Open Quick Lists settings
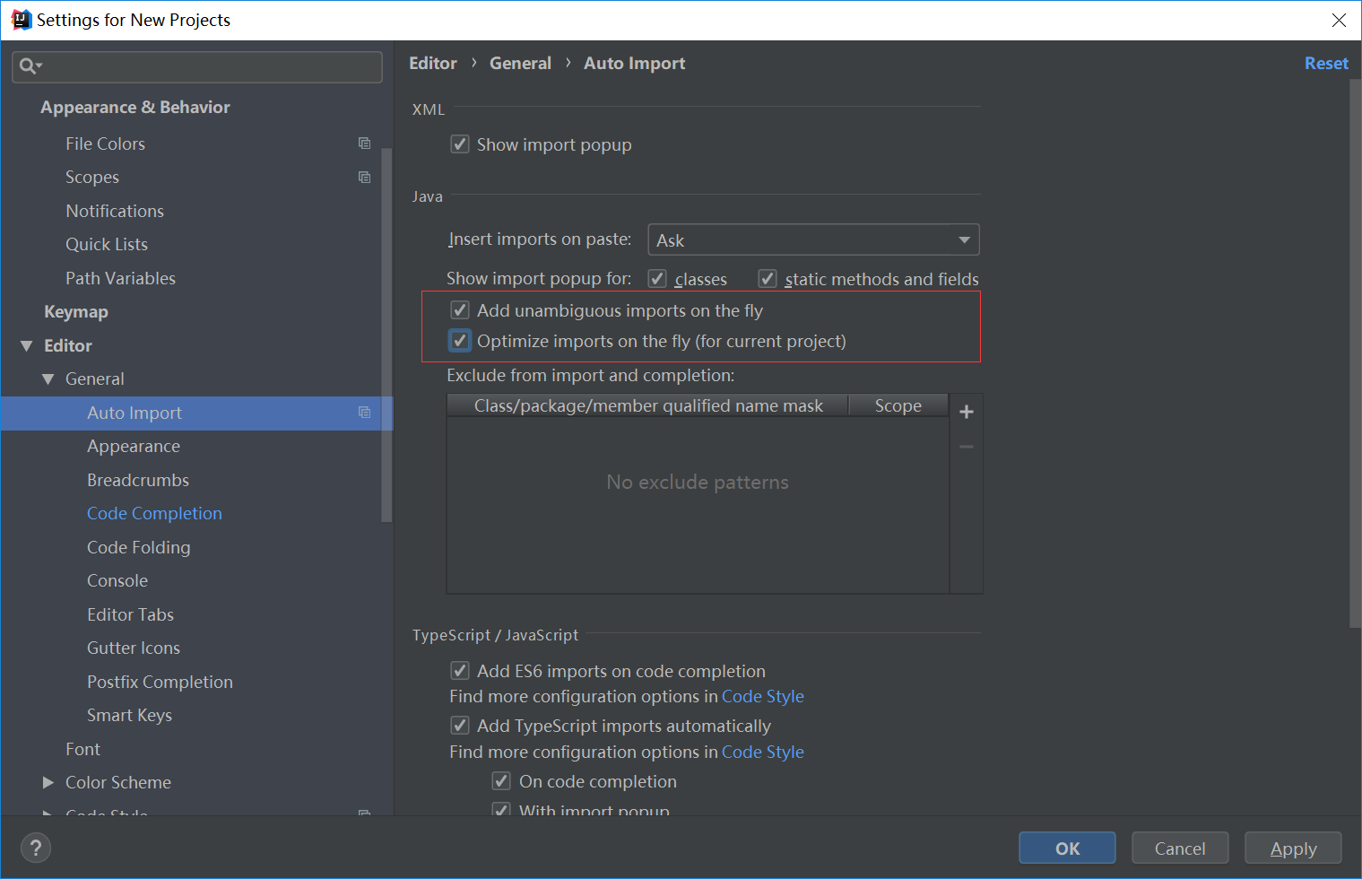Screen dimensions: 1362x879 (107, 244)
